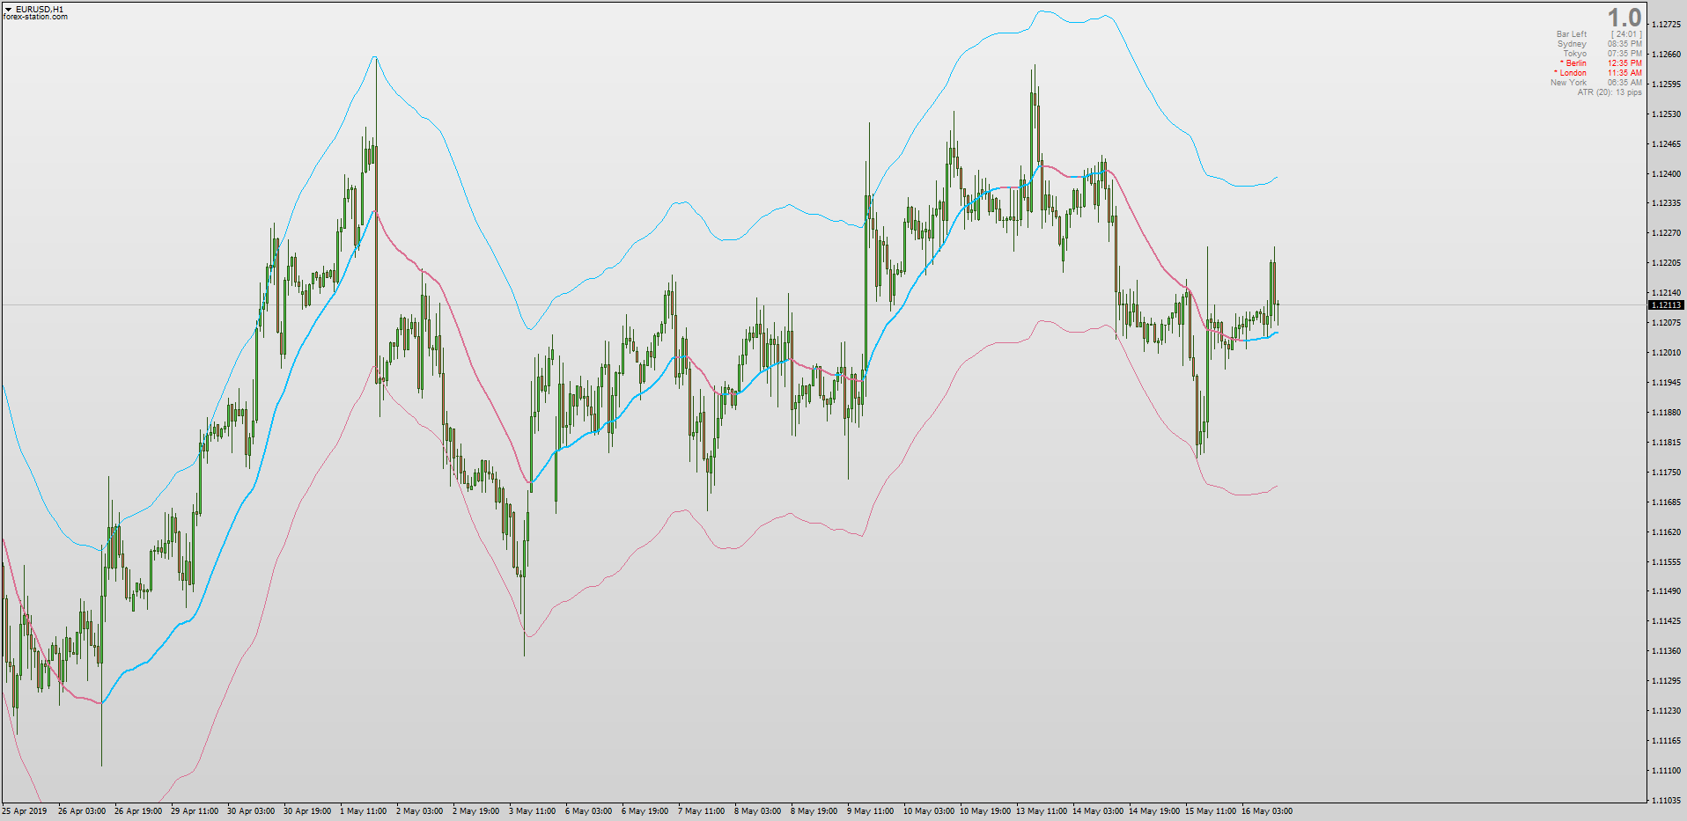Image resolution: width=1687 pixels, height=821 pixels.
Task: Click the forex-station.com text under the symbol
Action: pyautogui.click(x=35, y=17)
